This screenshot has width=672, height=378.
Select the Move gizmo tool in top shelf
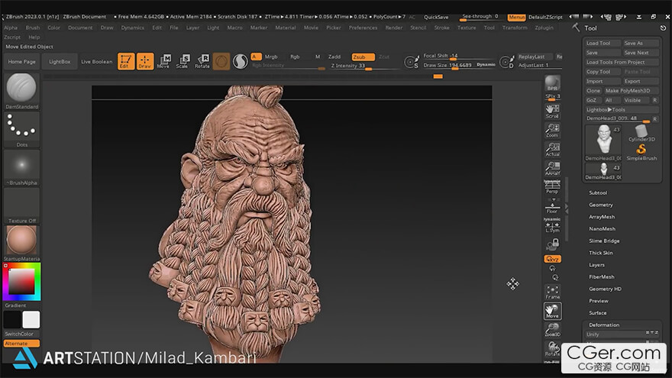(163, 61)
